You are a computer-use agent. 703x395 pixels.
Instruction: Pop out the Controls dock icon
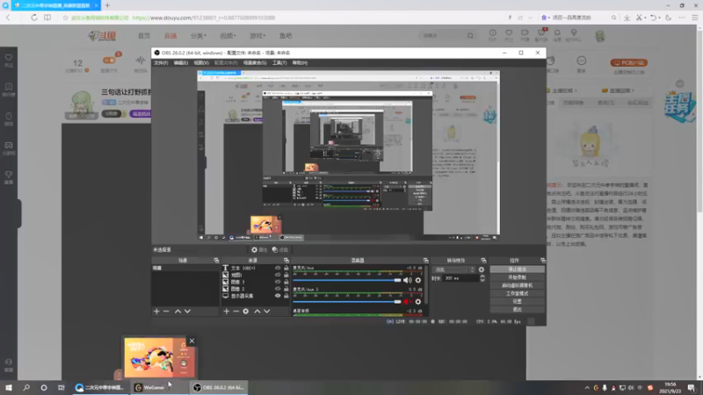coord(542,260)
